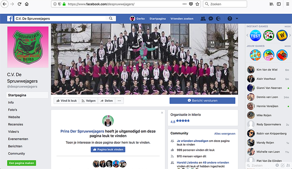Open Community sidebar item
292x169 pixels.
[16, 153]
